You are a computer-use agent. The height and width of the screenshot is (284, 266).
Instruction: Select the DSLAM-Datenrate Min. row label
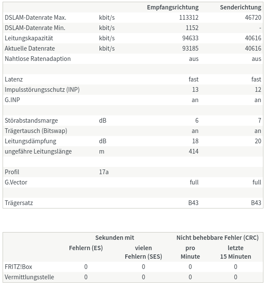pyautogui.click(x=35, y=28)
